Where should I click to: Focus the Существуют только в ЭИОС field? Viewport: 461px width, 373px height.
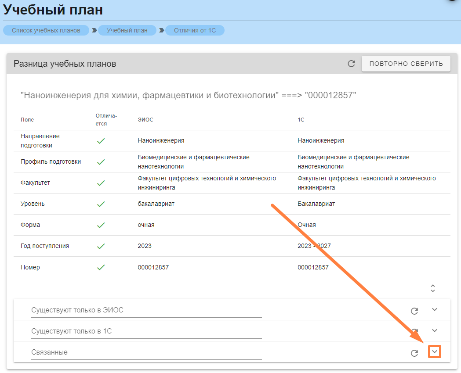click(x=146, y=310)
